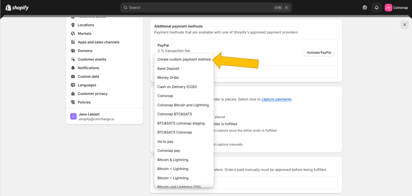Image resolution: width=412 pixels, height=196 pixels.
Task: Open the notifications bell icon
Action: [376, 8]
